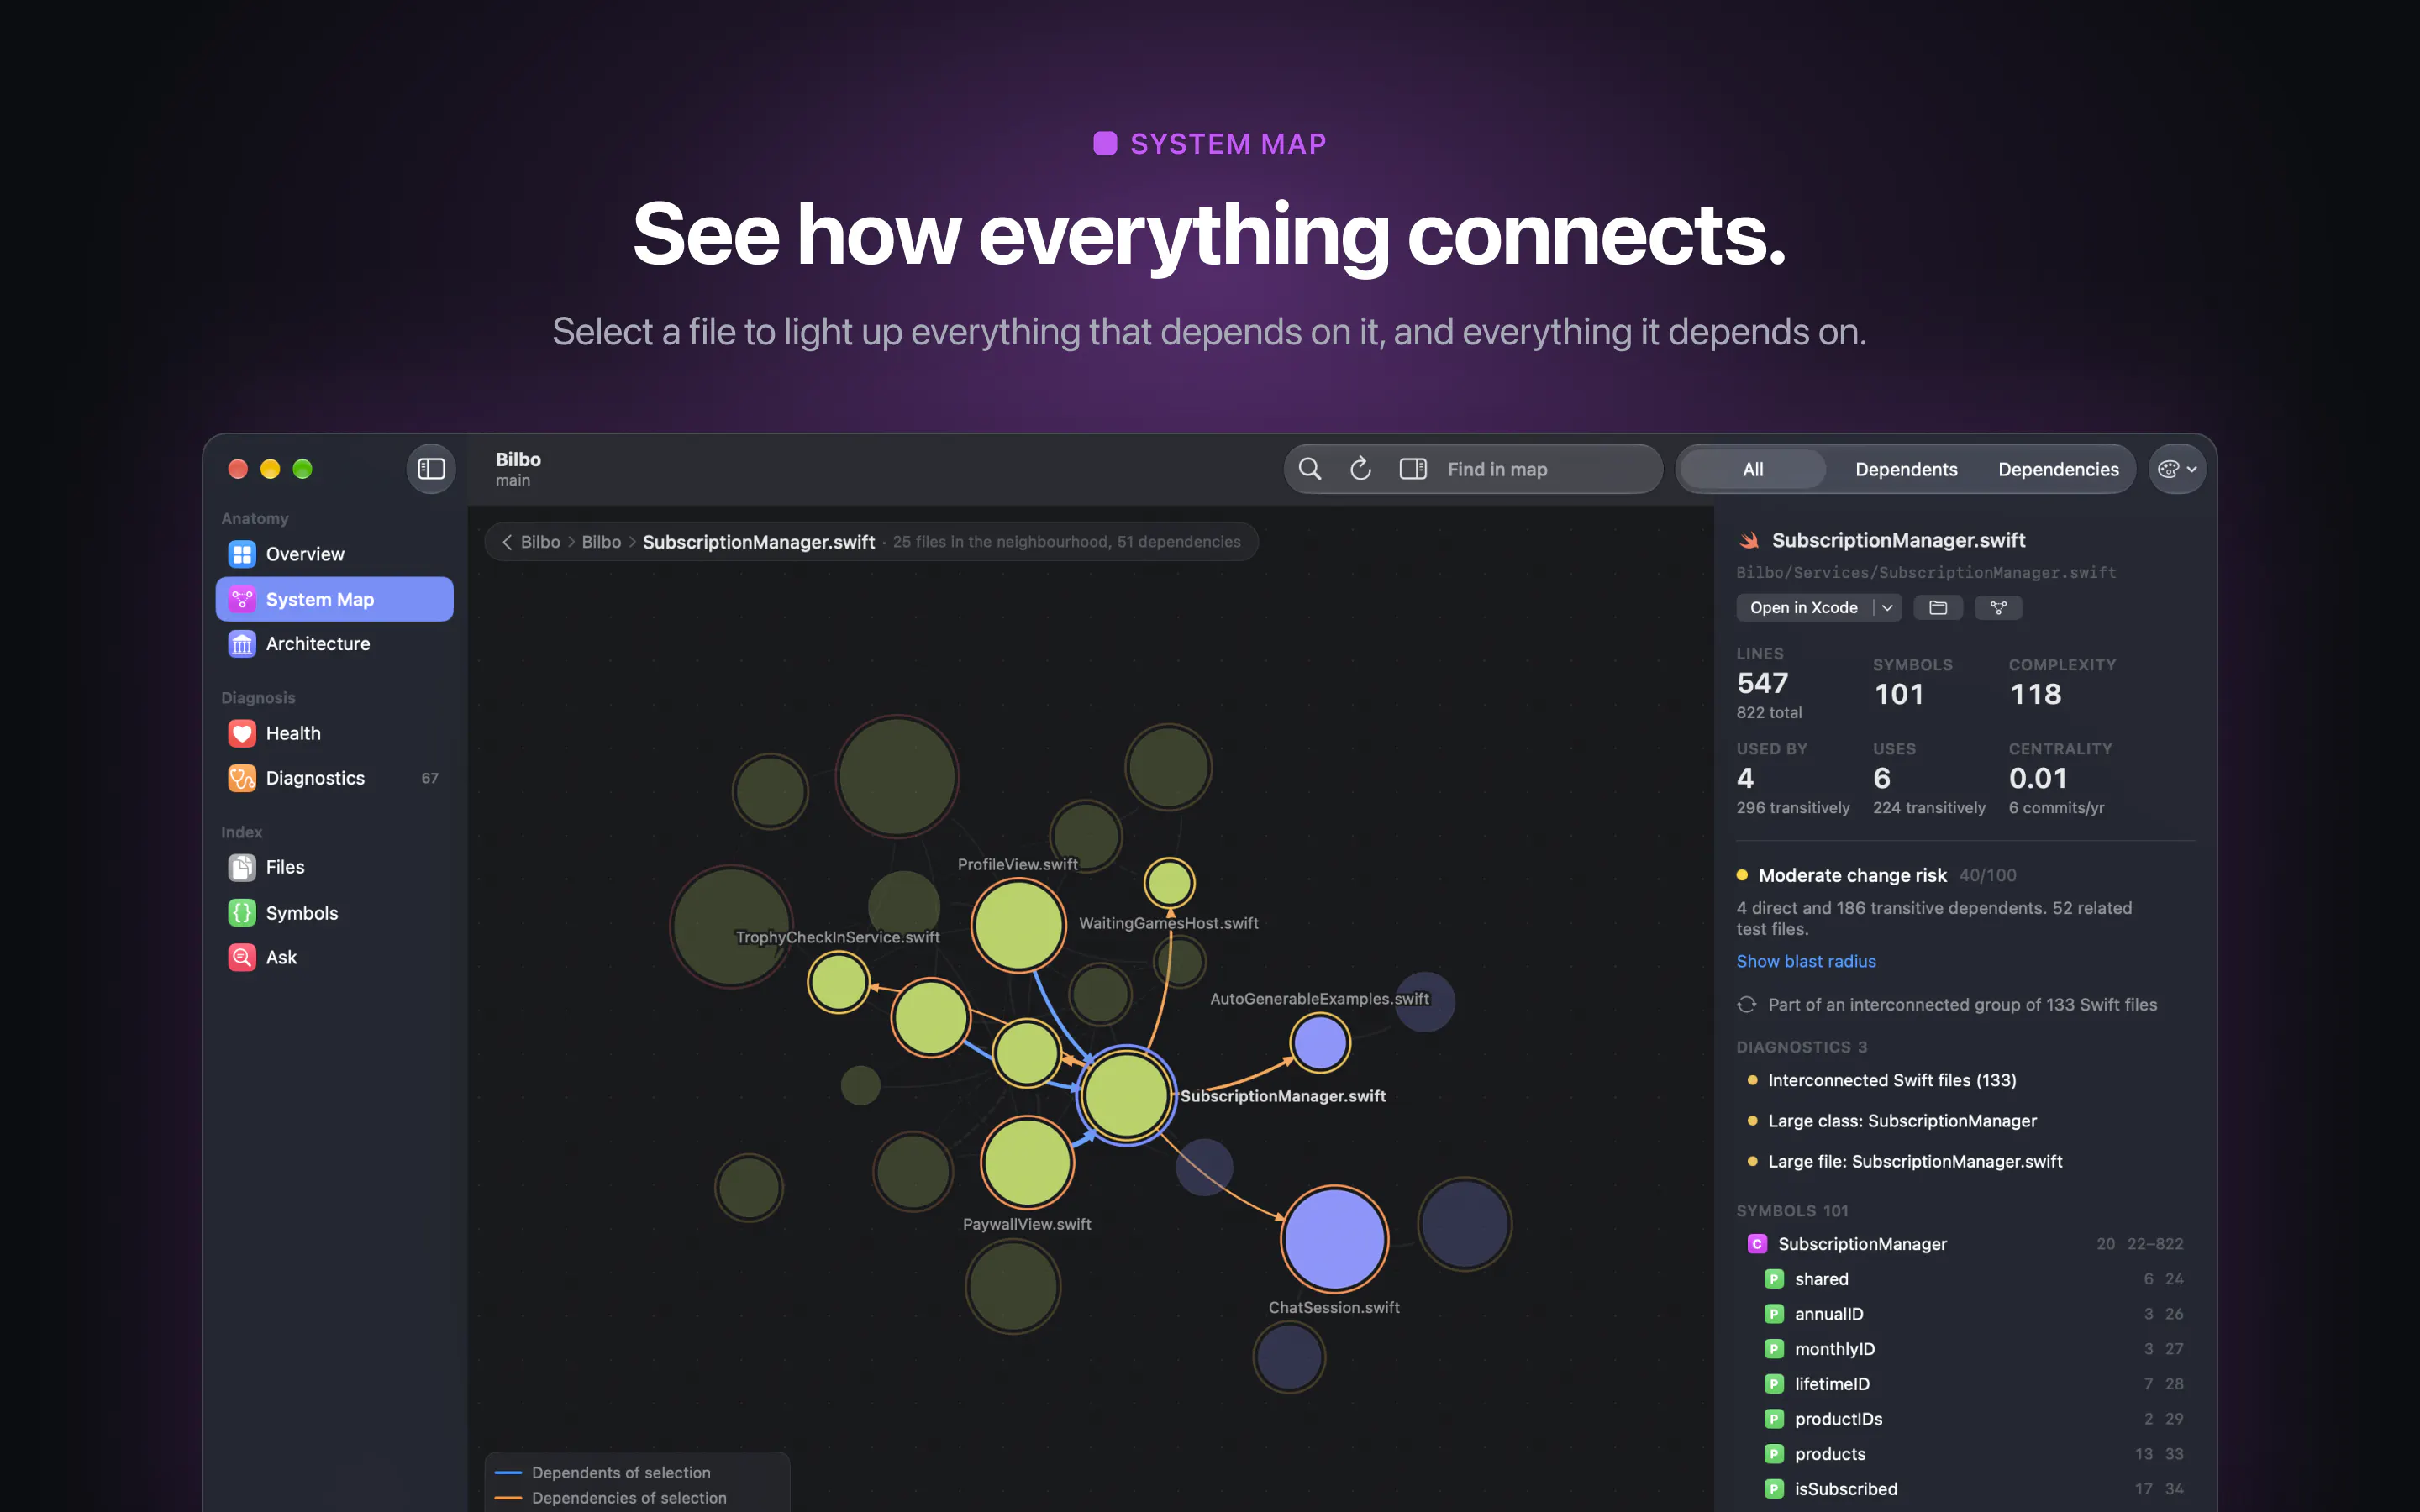Select the All filter segment
This screenshot has width=2420, height=1512.
point(1753,469)
